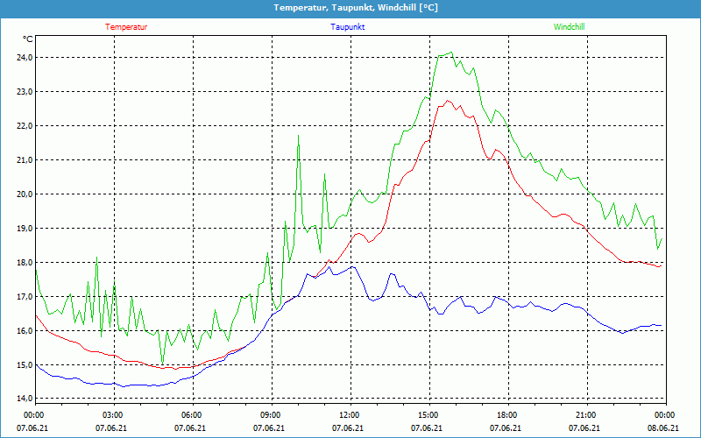
Task: Click the 09:00 time axis label
Action: [x=272, y=415]
